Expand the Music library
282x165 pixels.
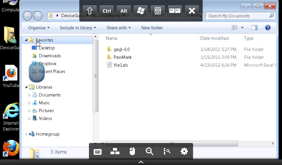pyautogui.click(x=29, y=103)
